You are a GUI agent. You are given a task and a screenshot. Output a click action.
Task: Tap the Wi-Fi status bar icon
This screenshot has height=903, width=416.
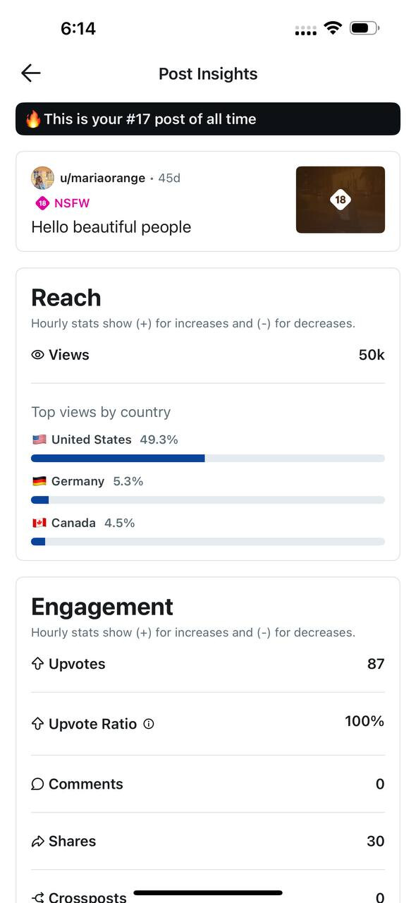point(333,28)
